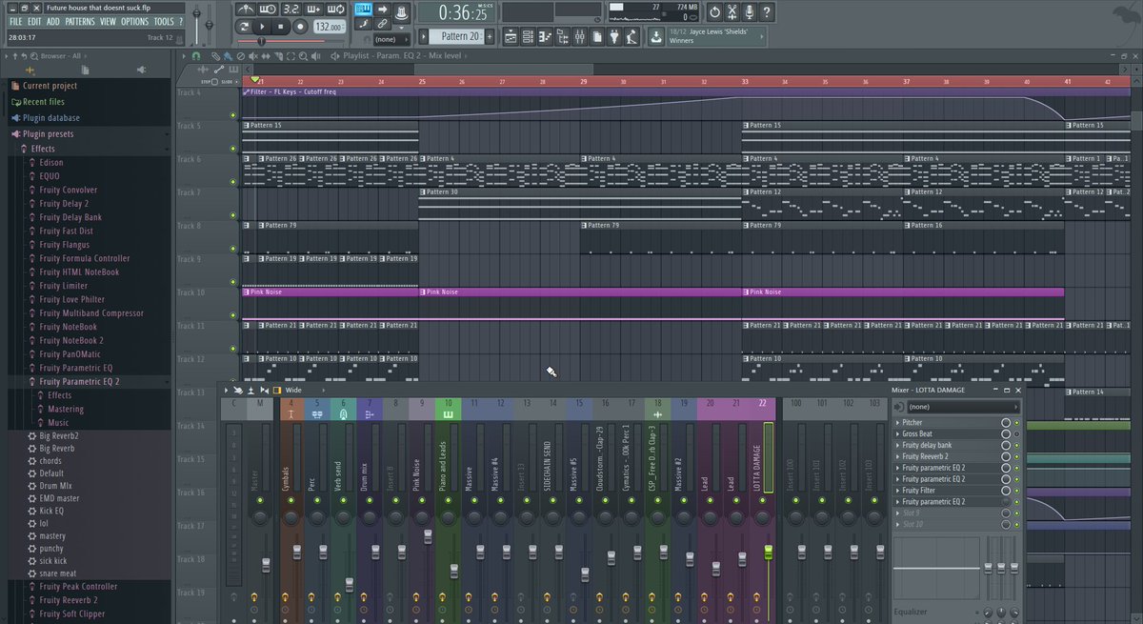Open the Fruity Filter effect slot
Image resolution: width=1143 pixels, height=624 pixels.
(948, 490)
